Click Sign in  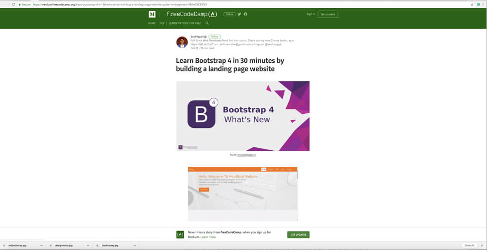[311, 14]
